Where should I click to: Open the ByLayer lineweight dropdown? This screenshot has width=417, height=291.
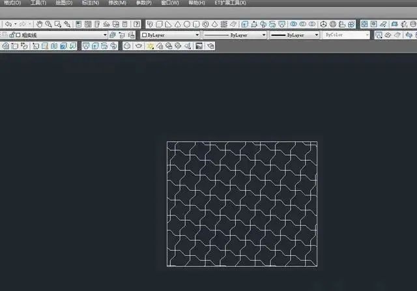tap(317, 35)
